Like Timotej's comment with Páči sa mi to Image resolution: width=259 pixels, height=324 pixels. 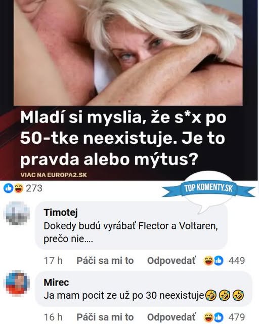coord(105,261)
